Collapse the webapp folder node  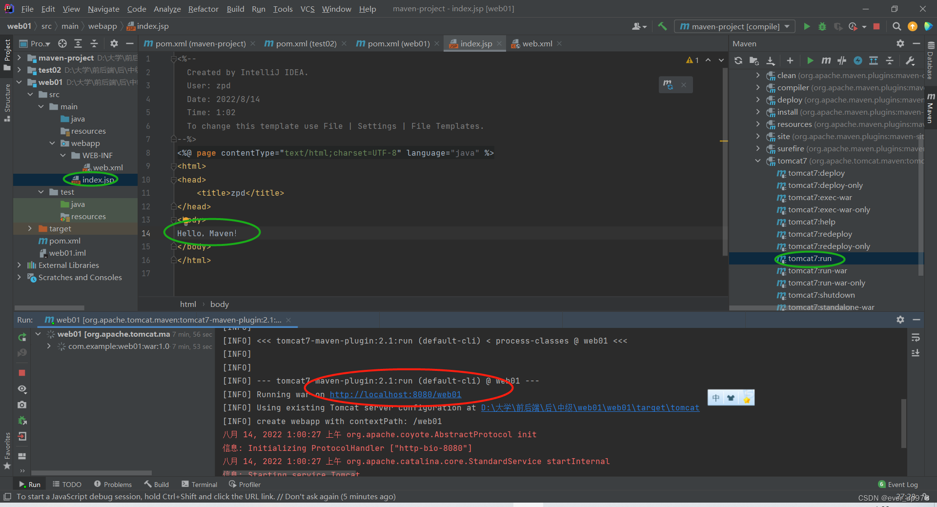tap(52, 143)
